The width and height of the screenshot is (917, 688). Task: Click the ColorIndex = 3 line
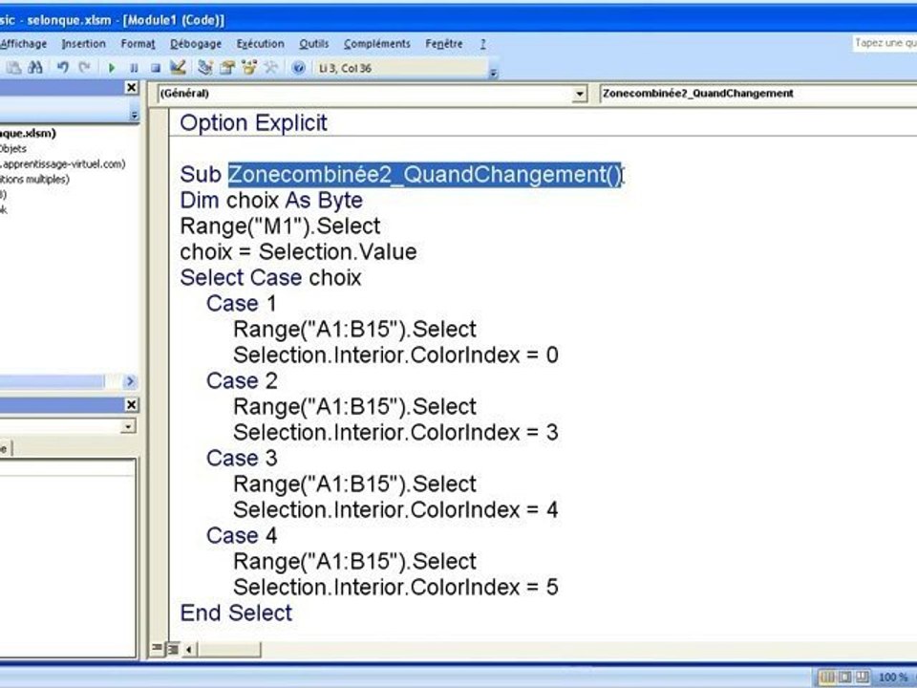pyautogui.click(x=395, y=432)
